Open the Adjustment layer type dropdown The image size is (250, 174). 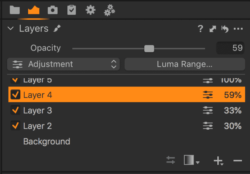[x=63, y=64]
